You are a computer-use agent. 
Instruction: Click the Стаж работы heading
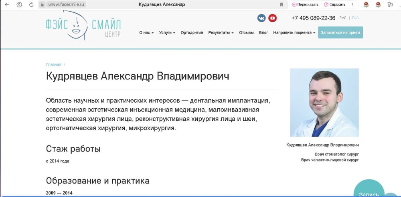pyautogui.click(x=73, y=149)
